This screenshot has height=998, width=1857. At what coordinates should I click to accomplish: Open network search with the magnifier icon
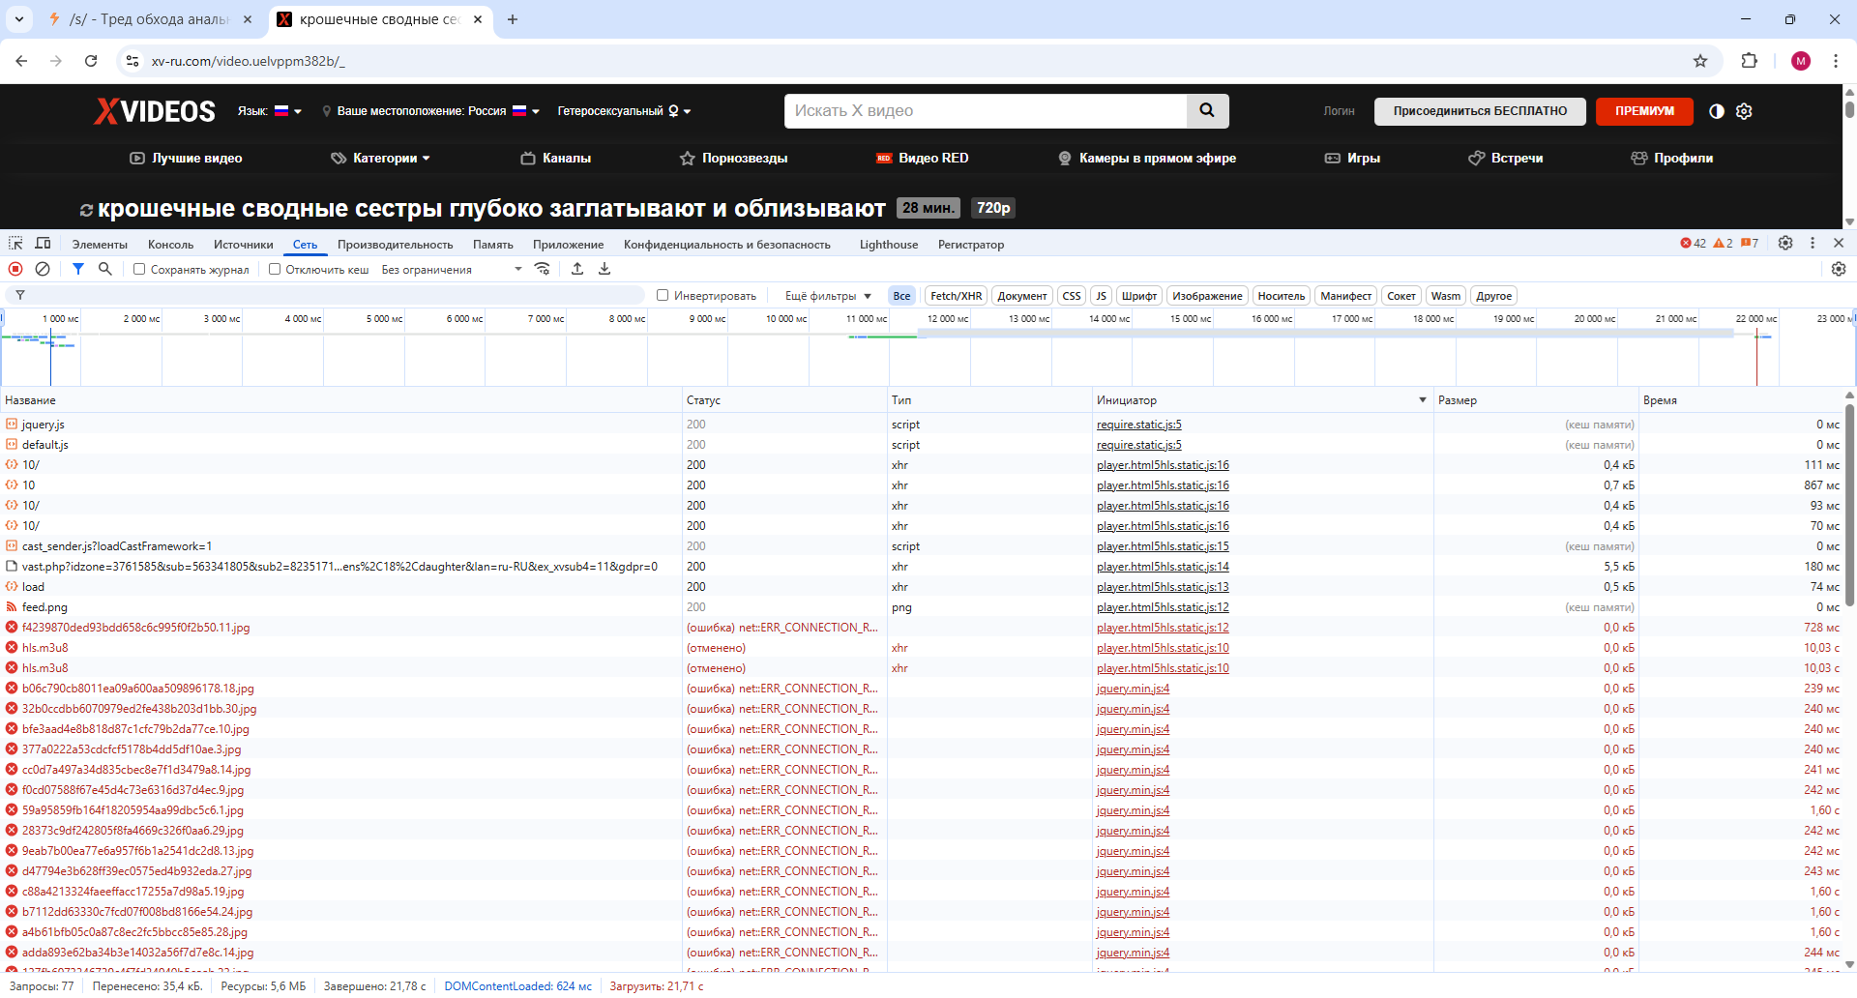(105, 269)
